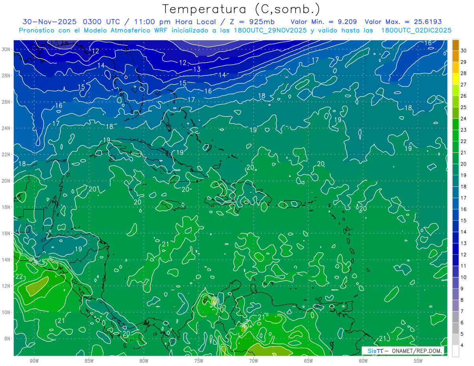The height and width of the screenshot is (366, 474).
Task: Click the 60W longitude axis label
Action: (363, 361)
